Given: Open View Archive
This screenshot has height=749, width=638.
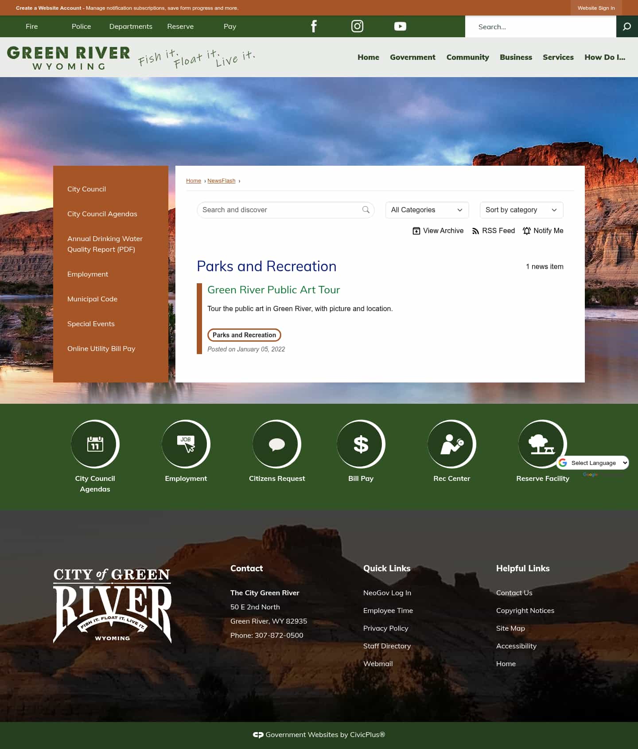Looking at the screenshot, I should pos(438,230).
